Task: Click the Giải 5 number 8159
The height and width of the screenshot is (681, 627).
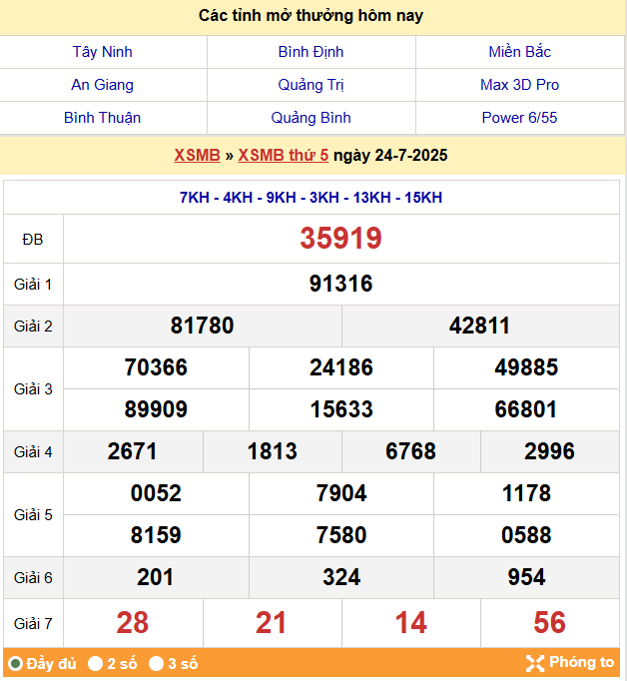Action: click(156, 535)
